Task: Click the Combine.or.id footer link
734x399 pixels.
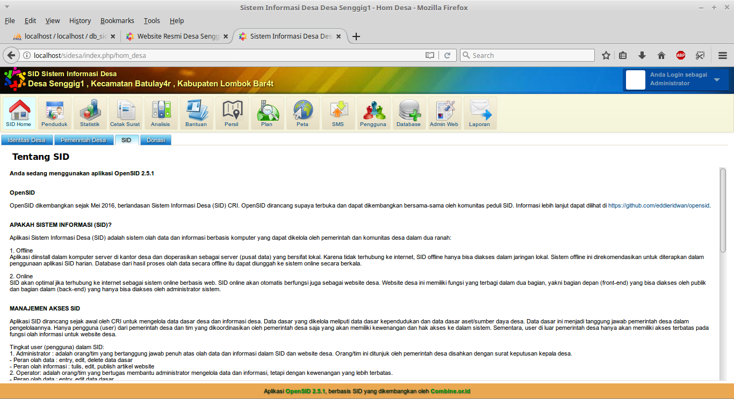Action: (x=450, y=391)
